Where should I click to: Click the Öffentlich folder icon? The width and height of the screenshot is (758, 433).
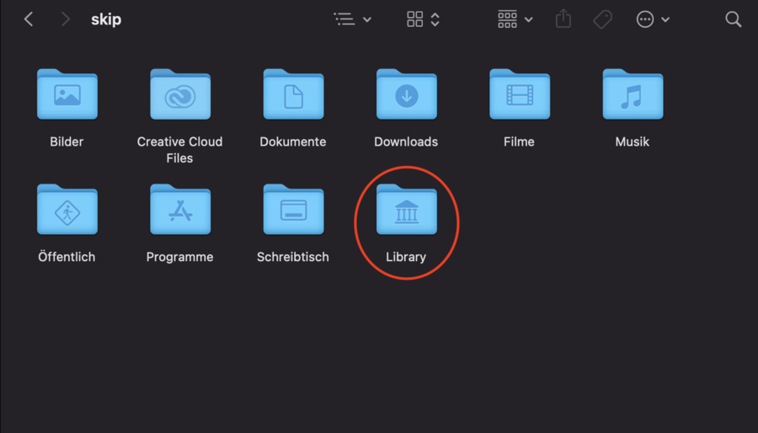tap(67, 211)
